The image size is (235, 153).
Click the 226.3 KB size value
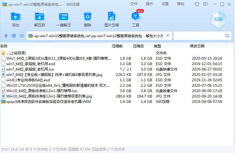click(x=123, y=74)
